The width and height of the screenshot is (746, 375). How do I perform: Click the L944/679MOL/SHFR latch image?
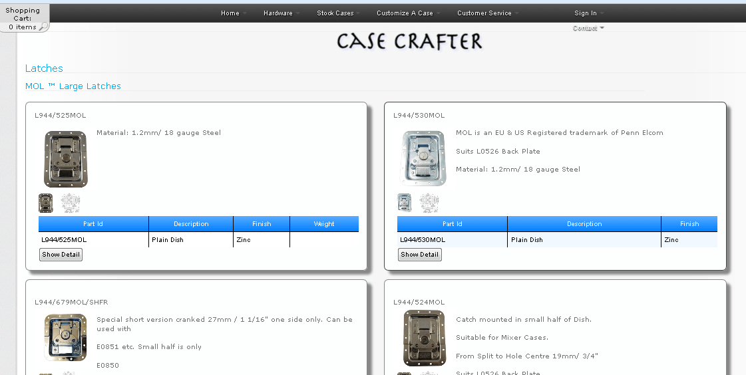[65, 338]
